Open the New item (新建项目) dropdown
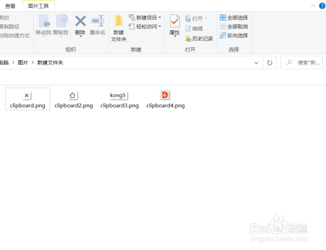The image size is (326, 250). click(145, 18)
